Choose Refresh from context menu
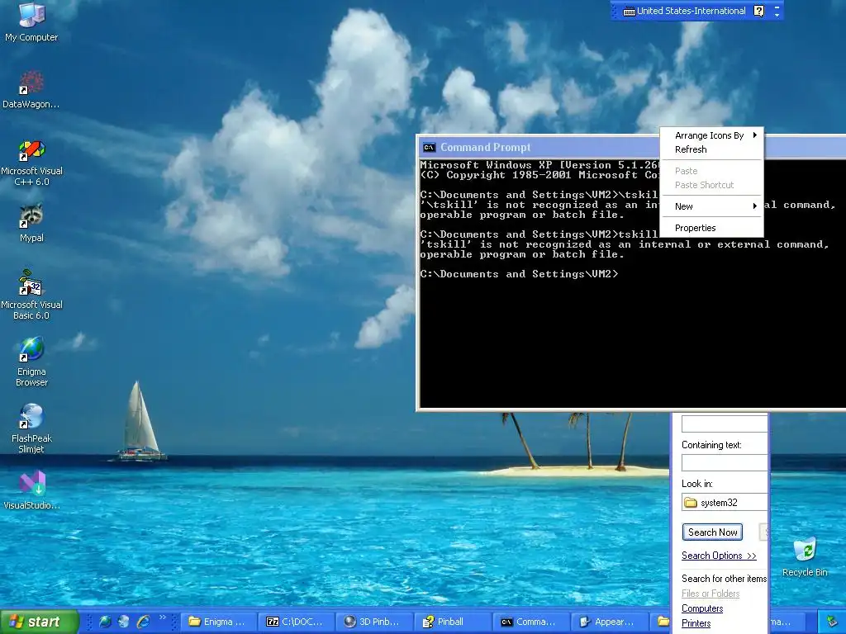Viewport: 846px width, 634px height. (711, 149)
